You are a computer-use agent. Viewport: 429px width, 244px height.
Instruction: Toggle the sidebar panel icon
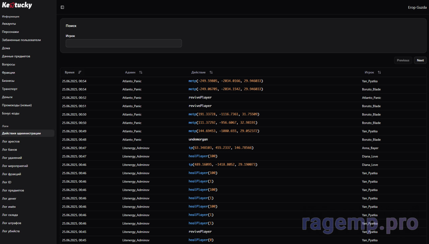62,7
